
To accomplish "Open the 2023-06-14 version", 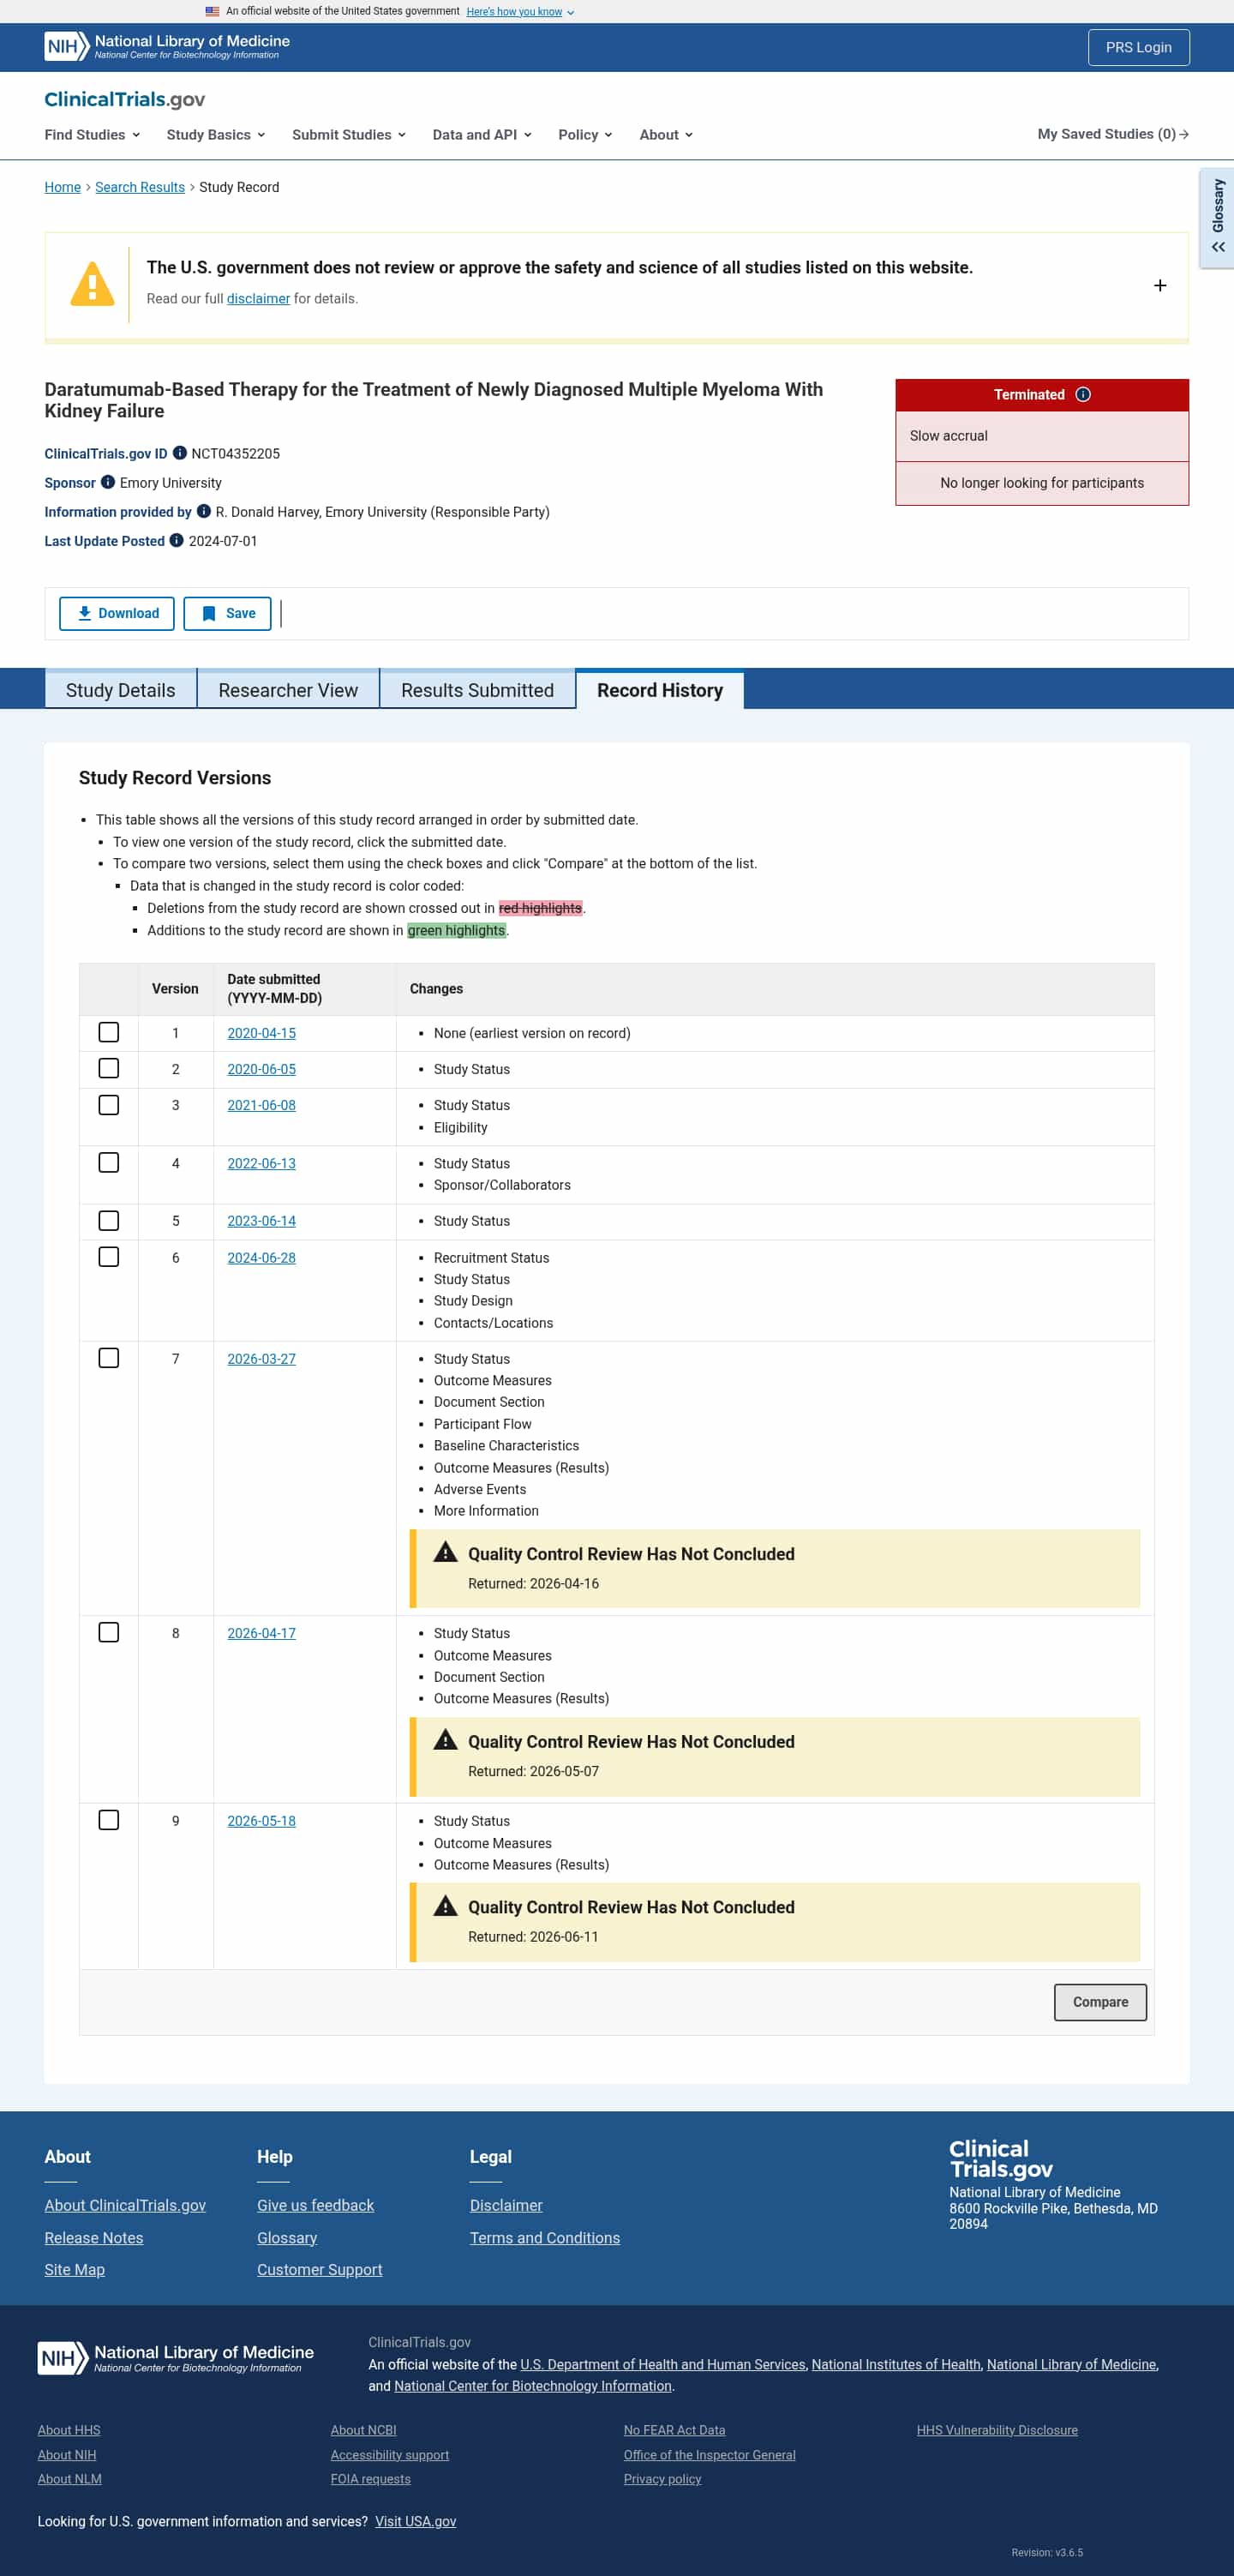I will [x=261, y=1221].
